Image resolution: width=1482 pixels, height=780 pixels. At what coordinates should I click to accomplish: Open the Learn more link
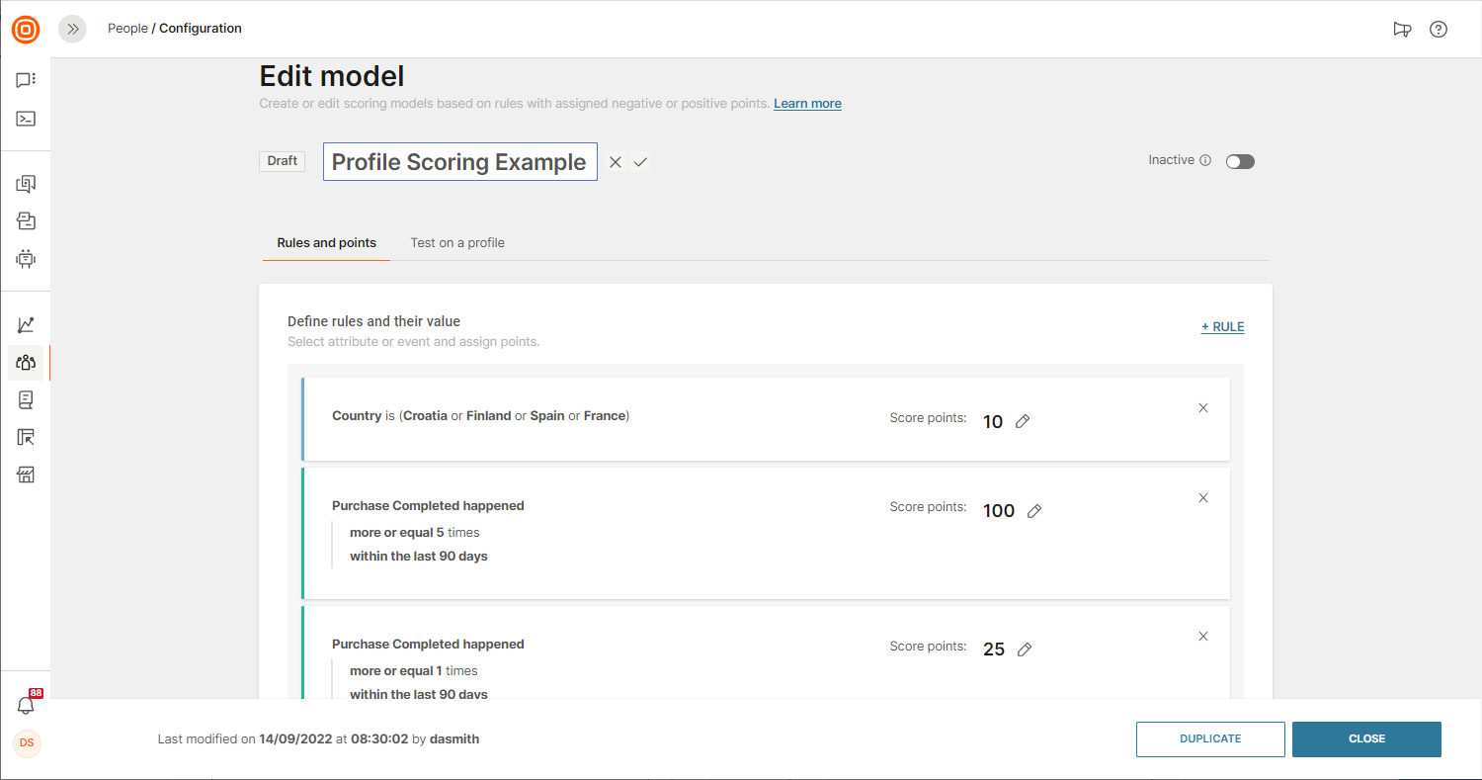coord(807,104)
